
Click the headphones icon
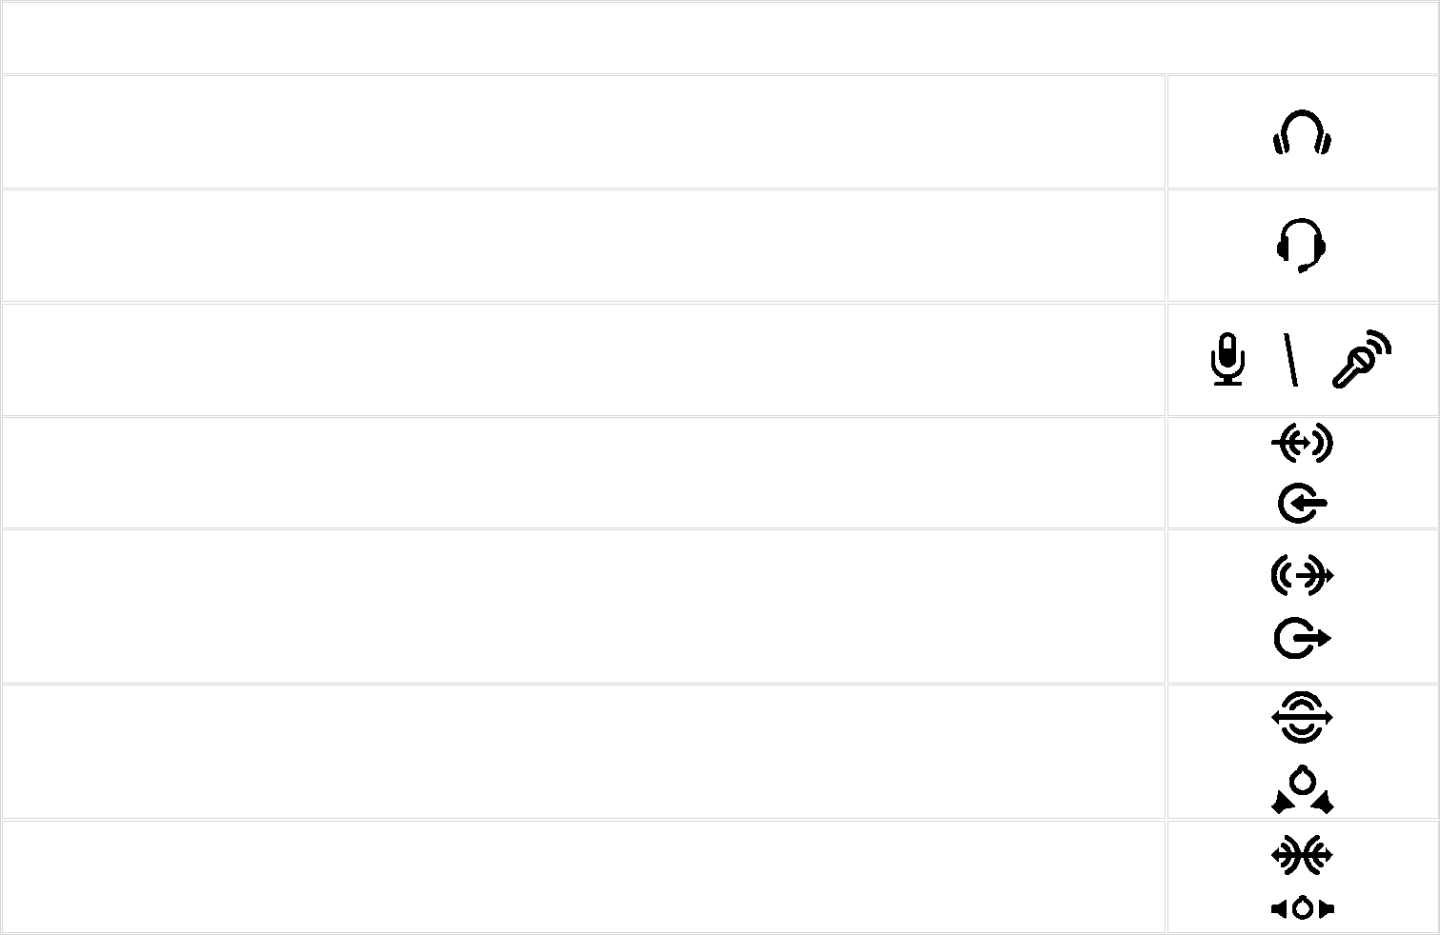tap(1302, 132)
